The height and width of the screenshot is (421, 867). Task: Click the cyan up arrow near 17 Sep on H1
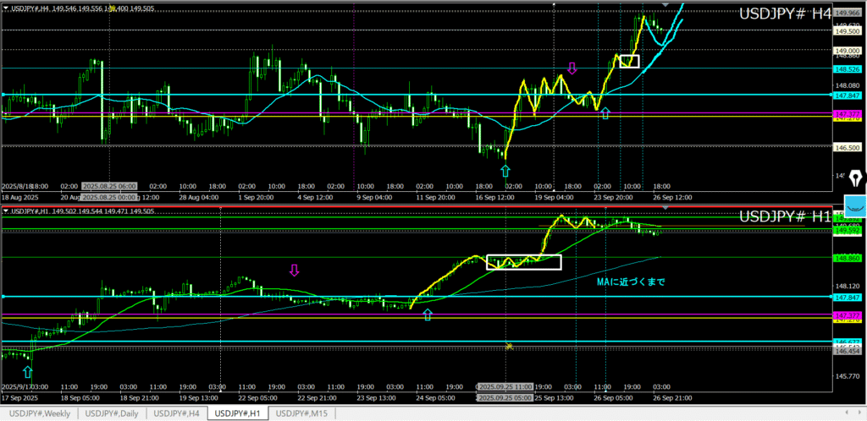coord(27,371)
